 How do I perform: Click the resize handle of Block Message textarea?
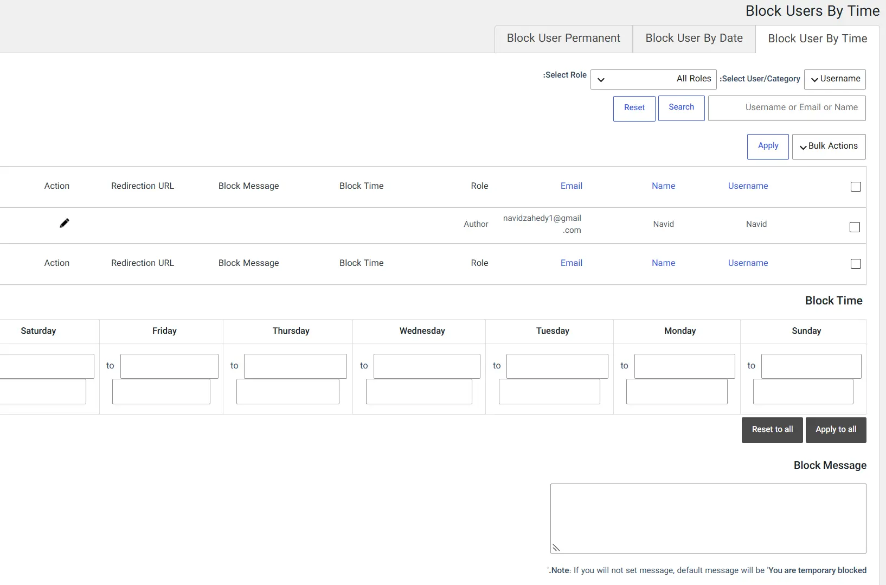click(556, 548)
